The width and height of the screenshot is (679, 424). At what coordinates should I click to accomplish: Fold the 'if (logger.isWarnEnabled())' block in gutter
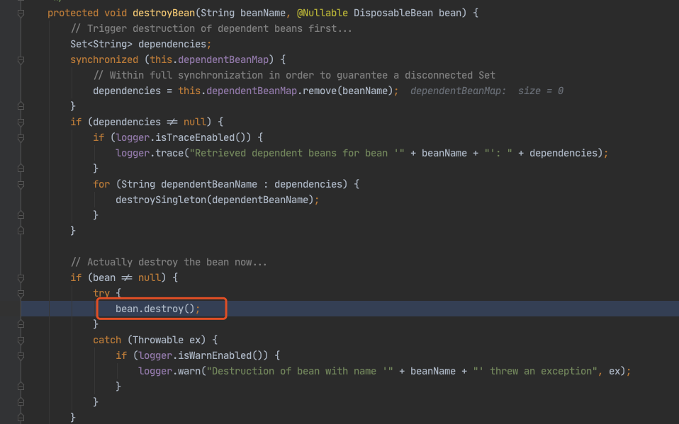coord(21,355)
